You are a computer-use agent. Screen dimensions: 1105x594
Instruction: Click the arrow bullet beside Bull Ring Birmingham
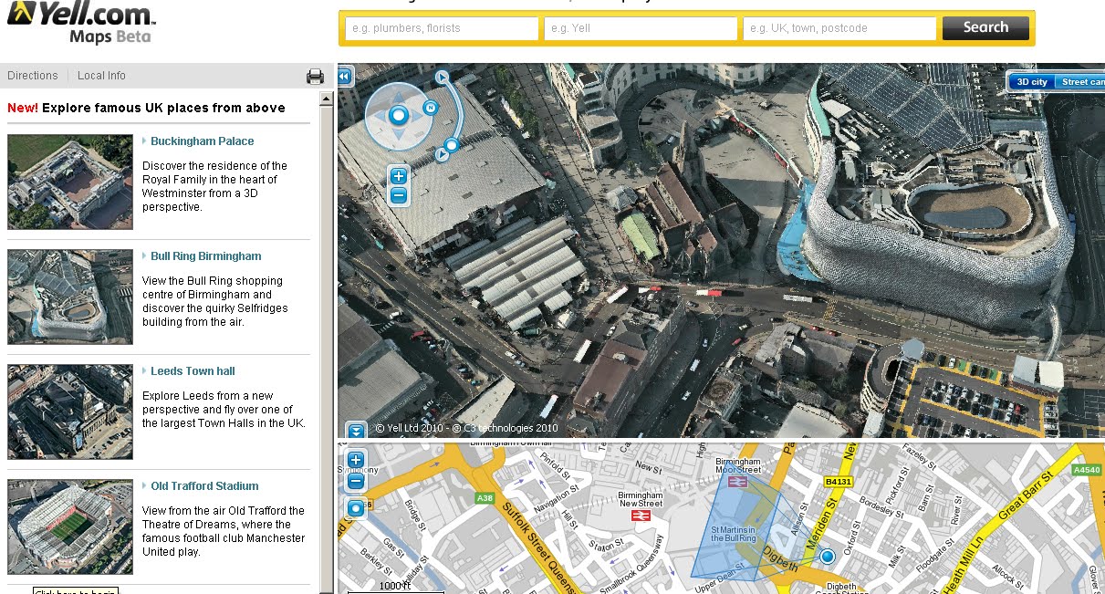144,255
